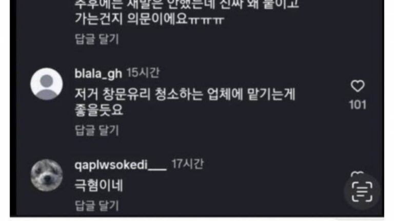
Task: Tap 좋을듯요 on the comment's second line
Action: coord(98,110)
